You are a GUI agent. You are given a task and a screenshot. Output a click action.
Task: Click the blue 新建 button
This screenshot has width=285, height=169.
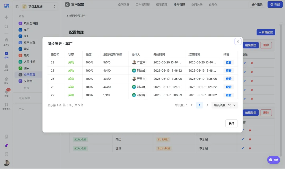click(x=275, y=4)
